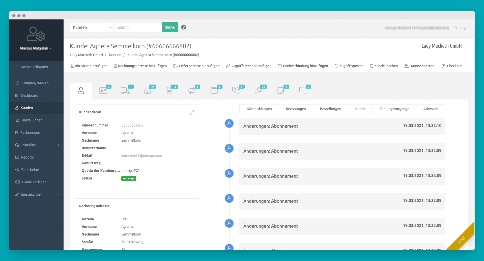Click the help question mark icon

[x=184, y=27]
